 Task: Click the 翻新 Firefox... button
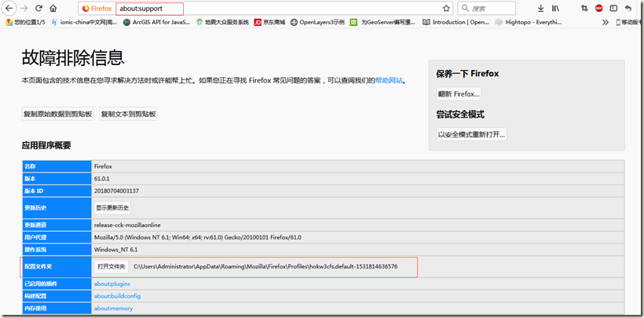[459, 93]
